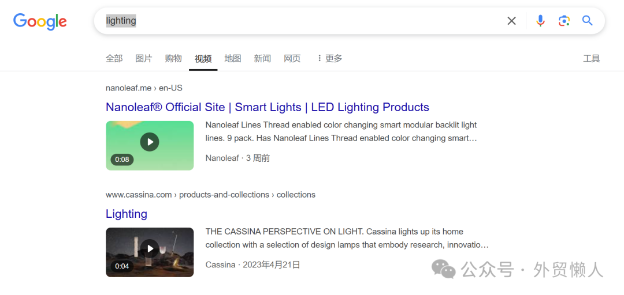The width and height of the screenshot is (624, 295).
Task: Open the Cassina Lighting result title
Action: [x=127, y=214]
